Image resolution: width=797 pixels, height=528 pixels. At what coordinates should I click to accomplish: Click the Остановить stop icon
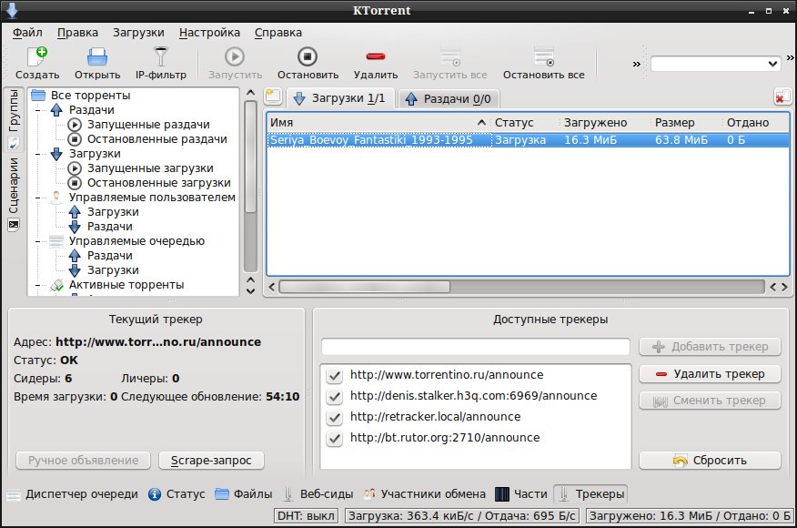click(x=308, y=56)
